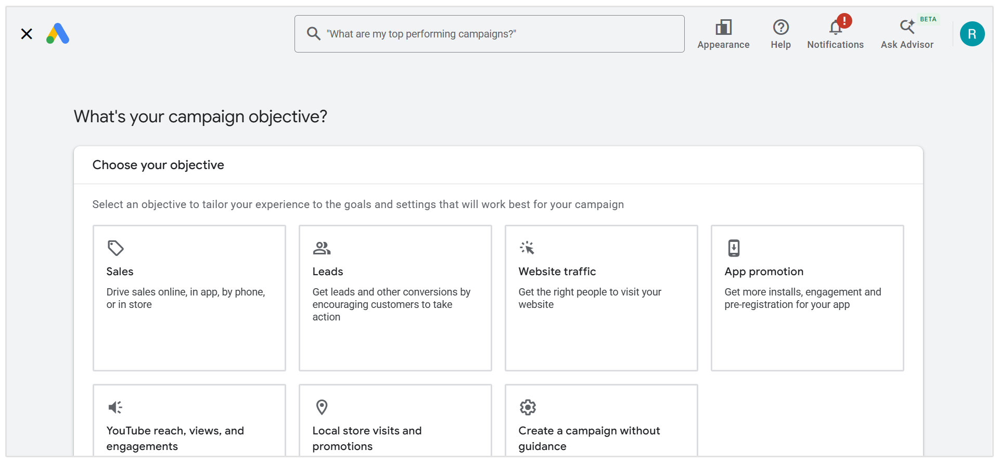
Task: Click the Sales card description text
Action: [x=186, y=298]
